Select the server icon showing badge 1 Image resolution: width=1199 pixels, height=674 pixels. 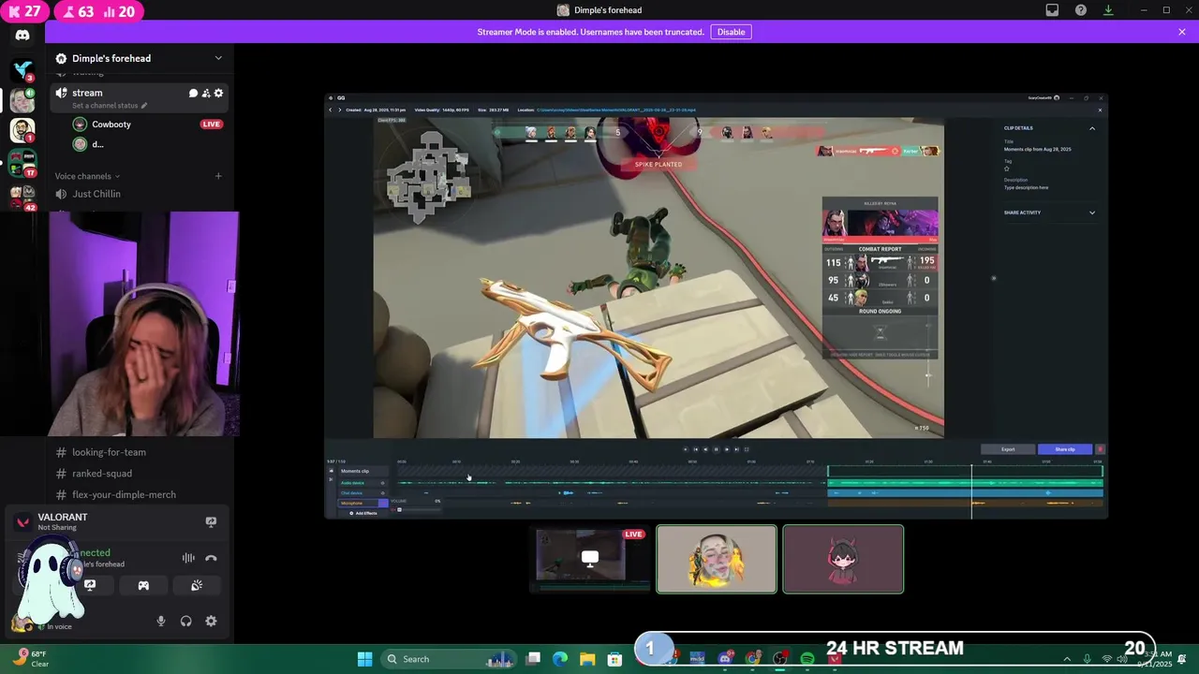22,129
